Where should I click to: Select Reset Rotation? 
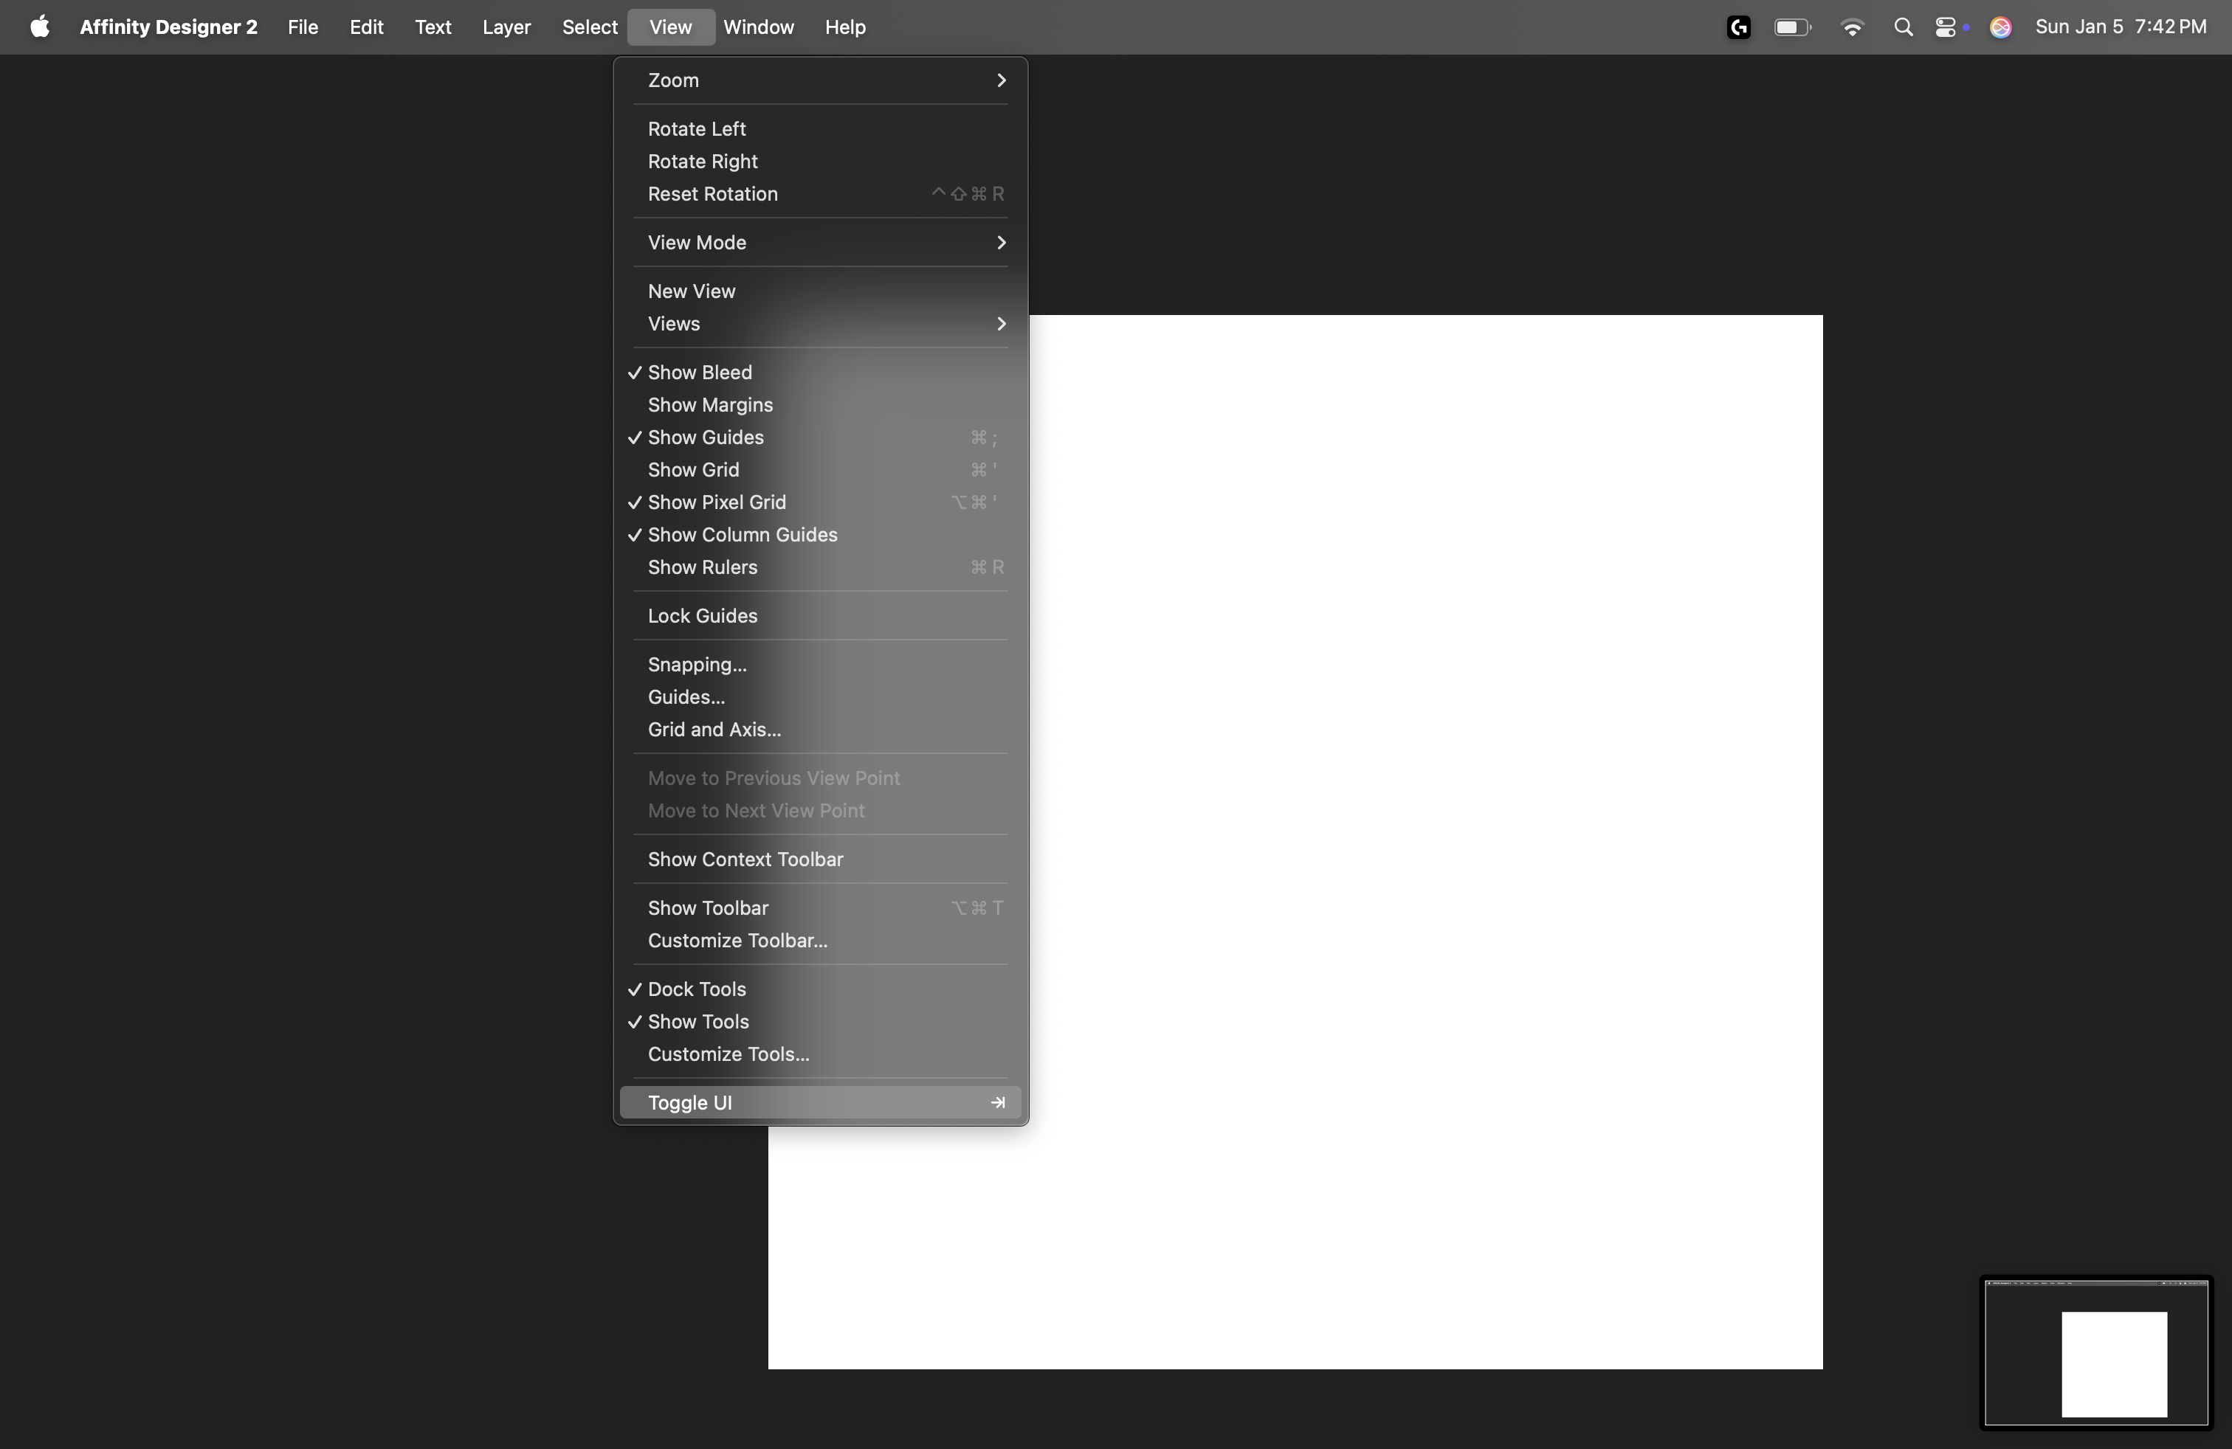[821, 194]
